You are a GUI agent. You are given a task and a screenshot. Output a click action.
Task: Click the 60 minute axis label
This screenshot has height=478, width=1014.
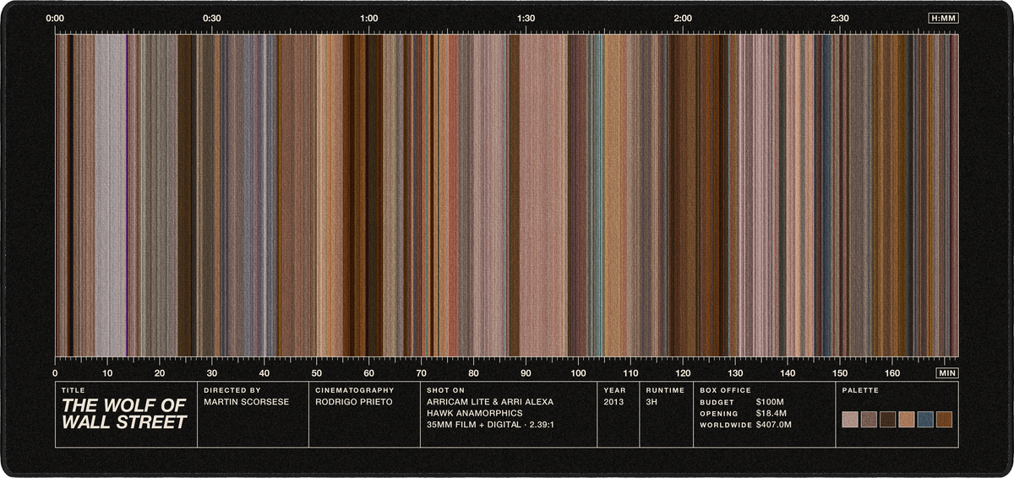pos(369,372)
